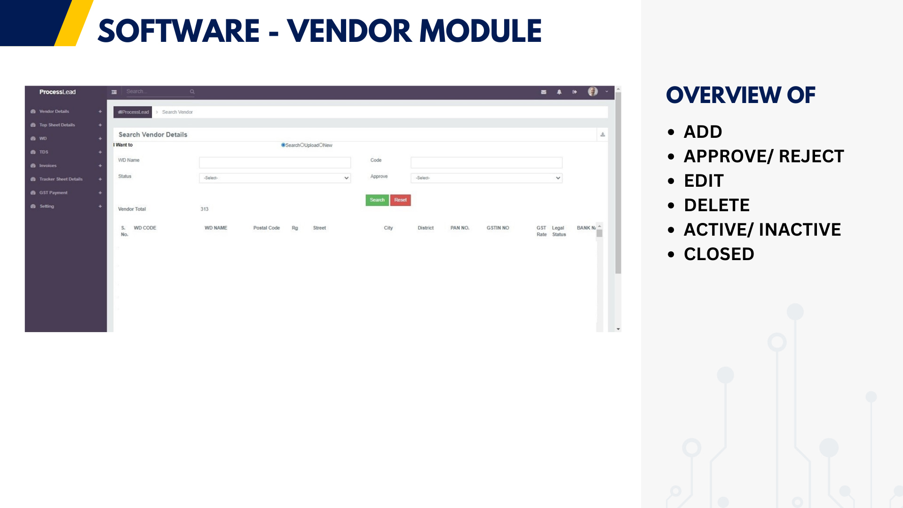This screenshot has height=508, width=903.
Task: Click the mail envelope icon in top bar
Action: point(544,92)
